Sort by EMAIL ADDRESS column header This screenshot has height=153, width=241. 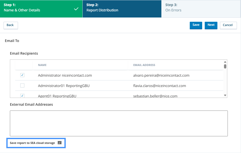(144, 65)
